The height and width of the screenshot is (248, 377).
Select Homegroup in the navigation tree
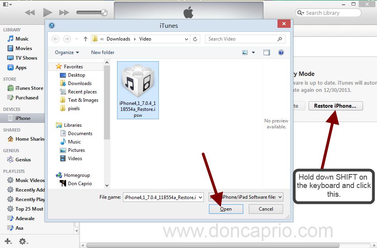pyautogui.click(x=77, y=175)
